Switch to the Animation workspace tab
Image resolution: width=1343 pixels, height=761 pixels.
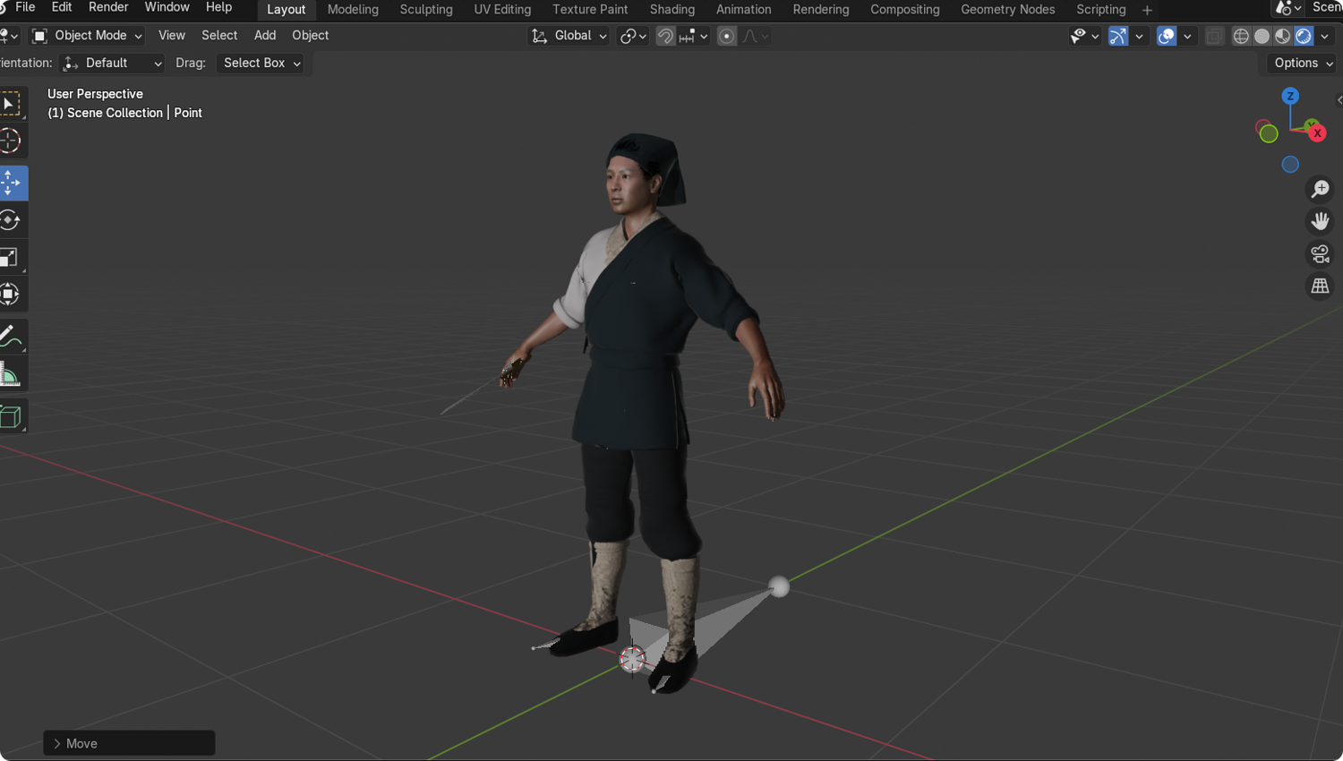coord(744,10)
